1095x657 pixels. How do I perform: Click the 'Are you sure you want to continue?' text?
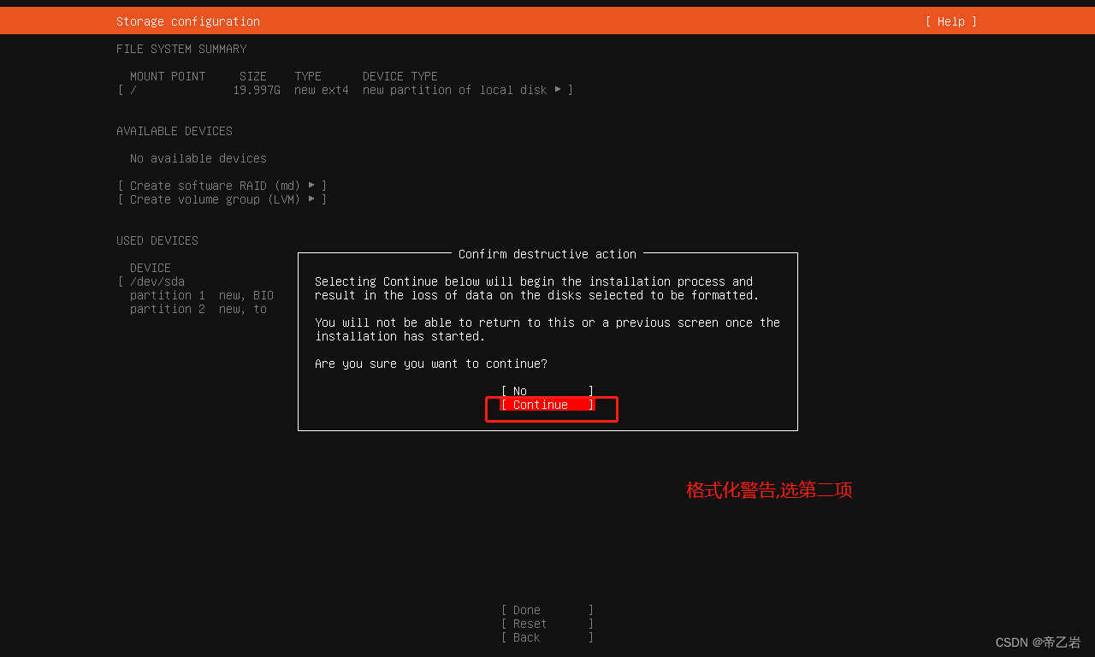[431, 364]
